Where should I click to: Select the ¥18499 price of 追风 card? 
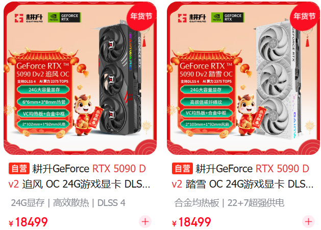(28, 222)
